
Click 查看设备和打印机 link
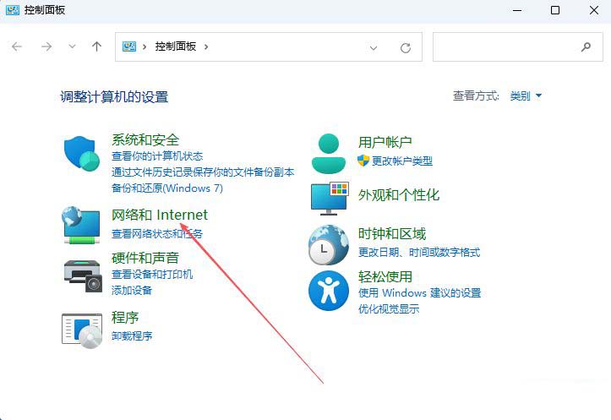pyautogui.click(x=152, y=275)
